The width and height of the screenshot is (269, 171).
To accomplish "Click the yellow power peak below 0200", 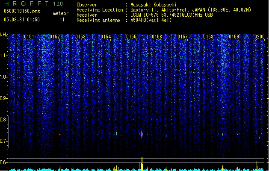I will click(x=257, y=166).
